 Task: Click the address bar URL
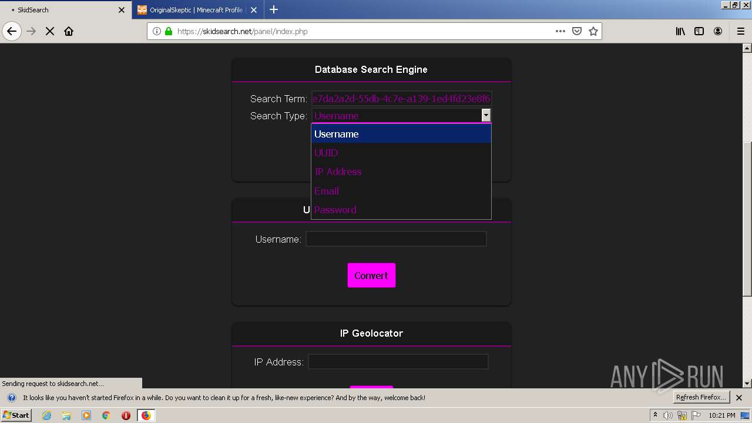[x=242, y=31]
